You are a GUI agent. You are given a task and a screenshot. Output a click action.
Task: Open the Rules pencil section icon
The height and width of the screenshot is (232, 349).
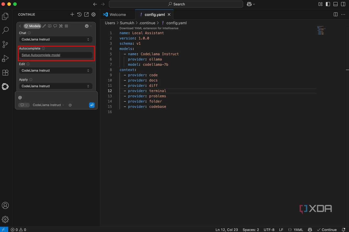pos(44,26)
